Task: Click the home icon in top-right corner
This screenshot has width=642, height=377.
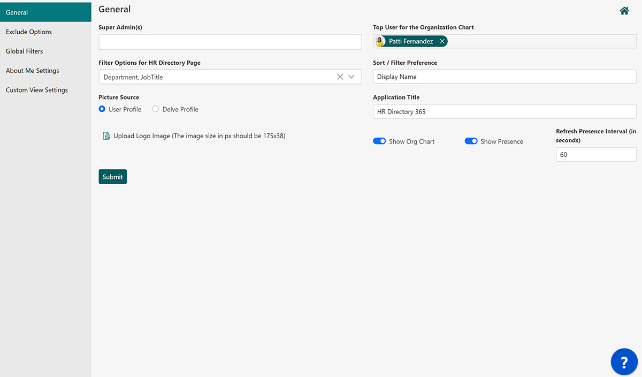Action: [624, 11]
